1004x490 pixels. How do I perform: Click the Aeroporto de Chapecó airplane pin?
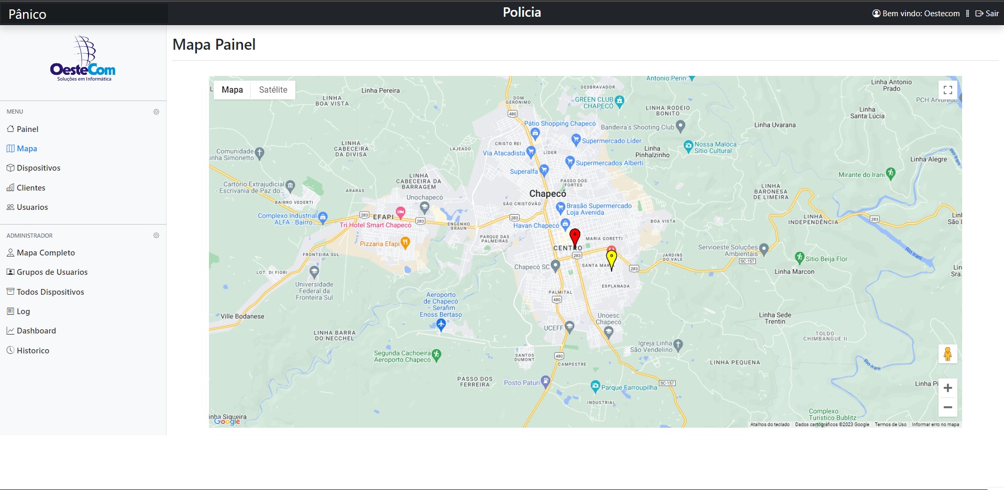tap(441, 325)
